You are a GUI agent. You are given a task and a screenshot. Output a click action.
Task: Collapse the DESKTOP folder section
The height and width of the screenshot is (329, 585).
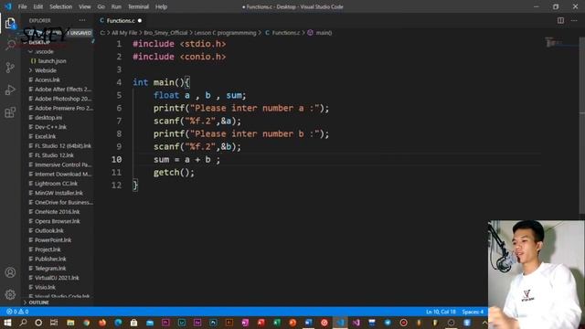coord(39,42)
